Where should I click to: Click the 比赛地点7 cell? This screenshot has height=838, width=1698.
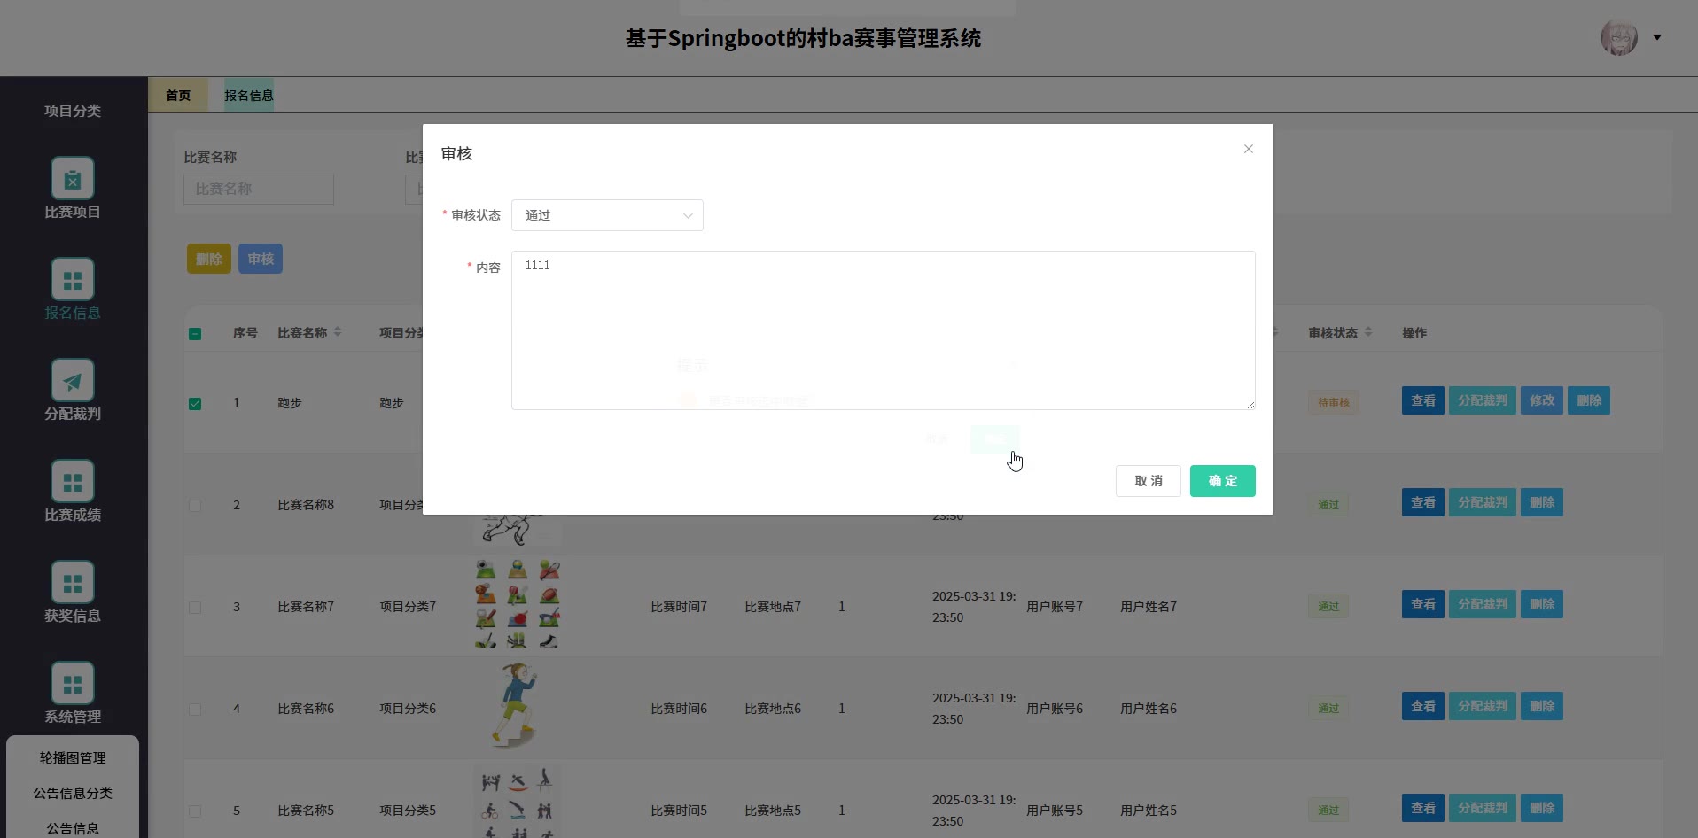tap(773, 607)
